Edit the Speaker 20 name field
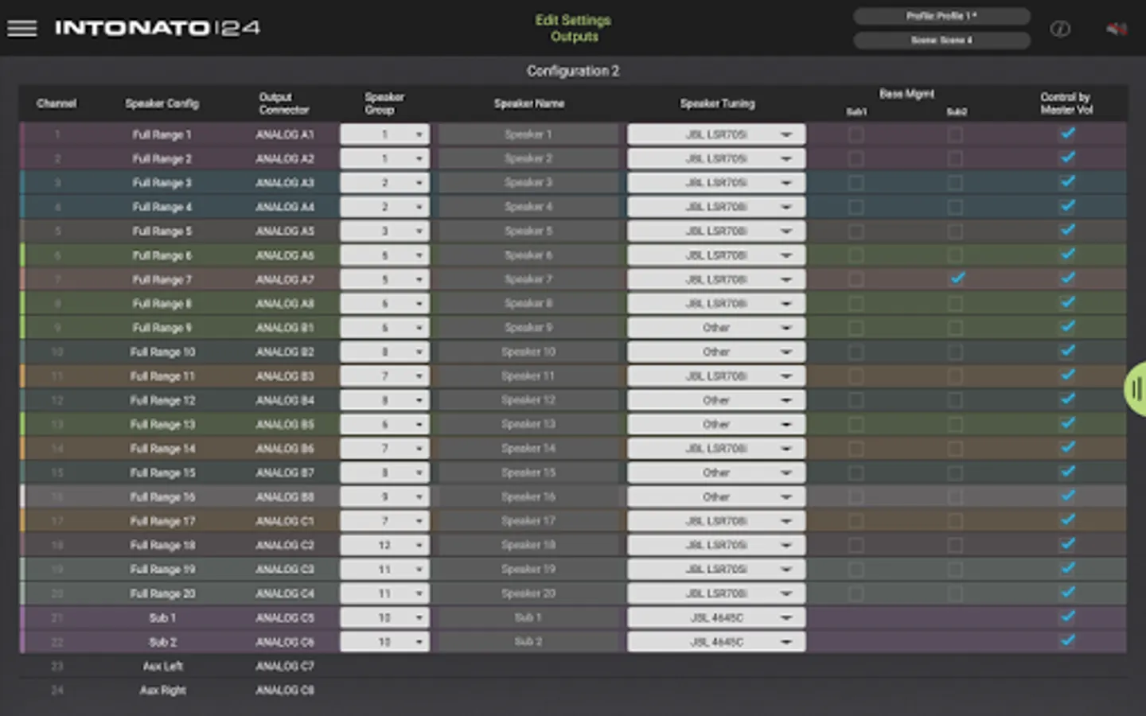Screen dimensions: 1146x716 click(528, 593)
